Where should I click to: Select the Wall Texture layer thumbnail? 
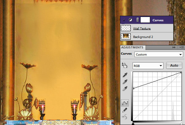[126, 28]
